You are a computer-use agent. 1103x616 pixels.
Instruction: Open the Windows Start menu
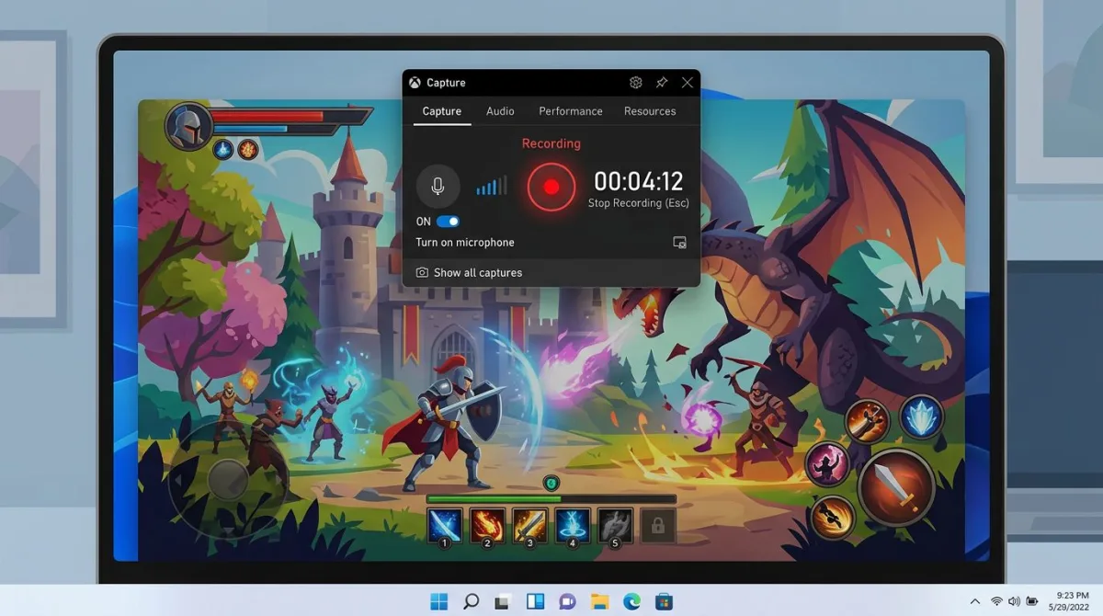[x=439, y=601]
